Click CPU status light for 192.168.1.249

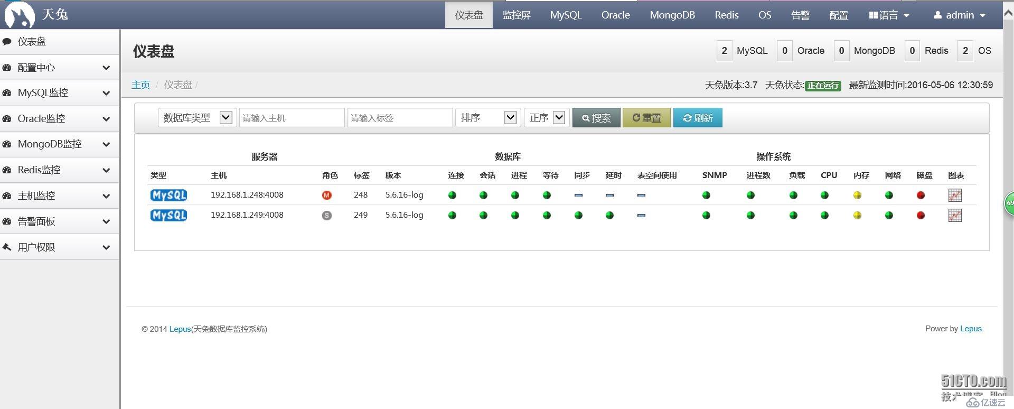824,215
